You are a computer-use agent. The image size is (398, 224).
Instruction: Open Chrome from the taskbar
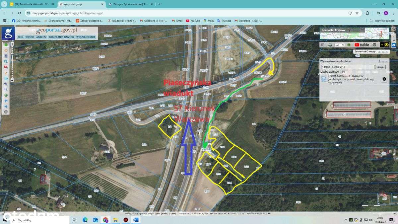(x=105, y=220)
